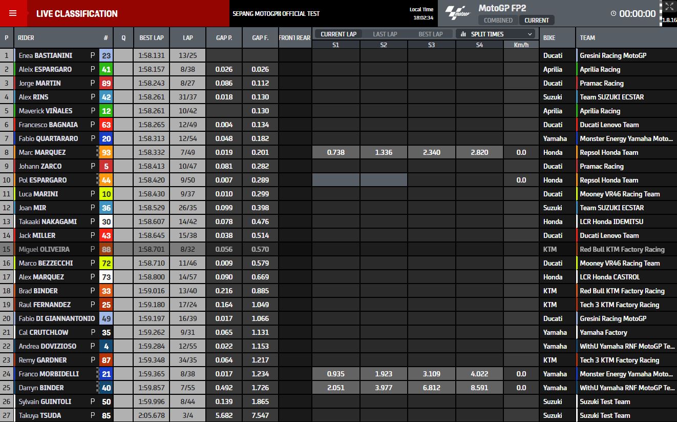Click the pit 'P' indicator for Guintoli
The height and width of the screenshot is (422, 677).
pos(93,401)
